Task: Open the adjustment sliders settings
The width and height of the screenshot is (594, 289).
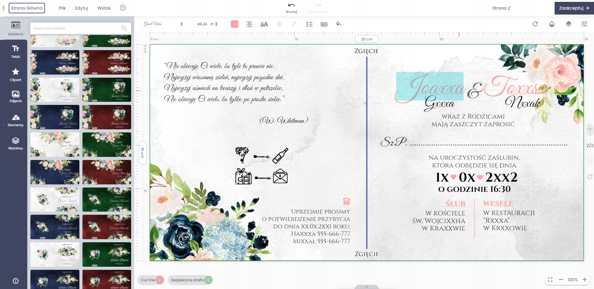Action: [x=584, y=24]
